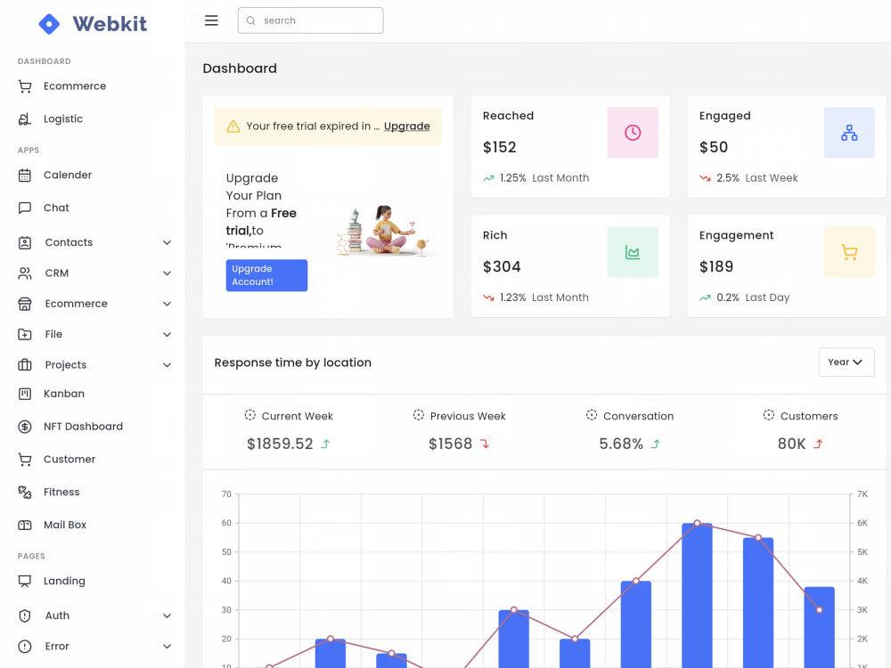Open Ecommerce dashboard menu item
The height and width of the screenshot is (668, 891).
(75, 86)
